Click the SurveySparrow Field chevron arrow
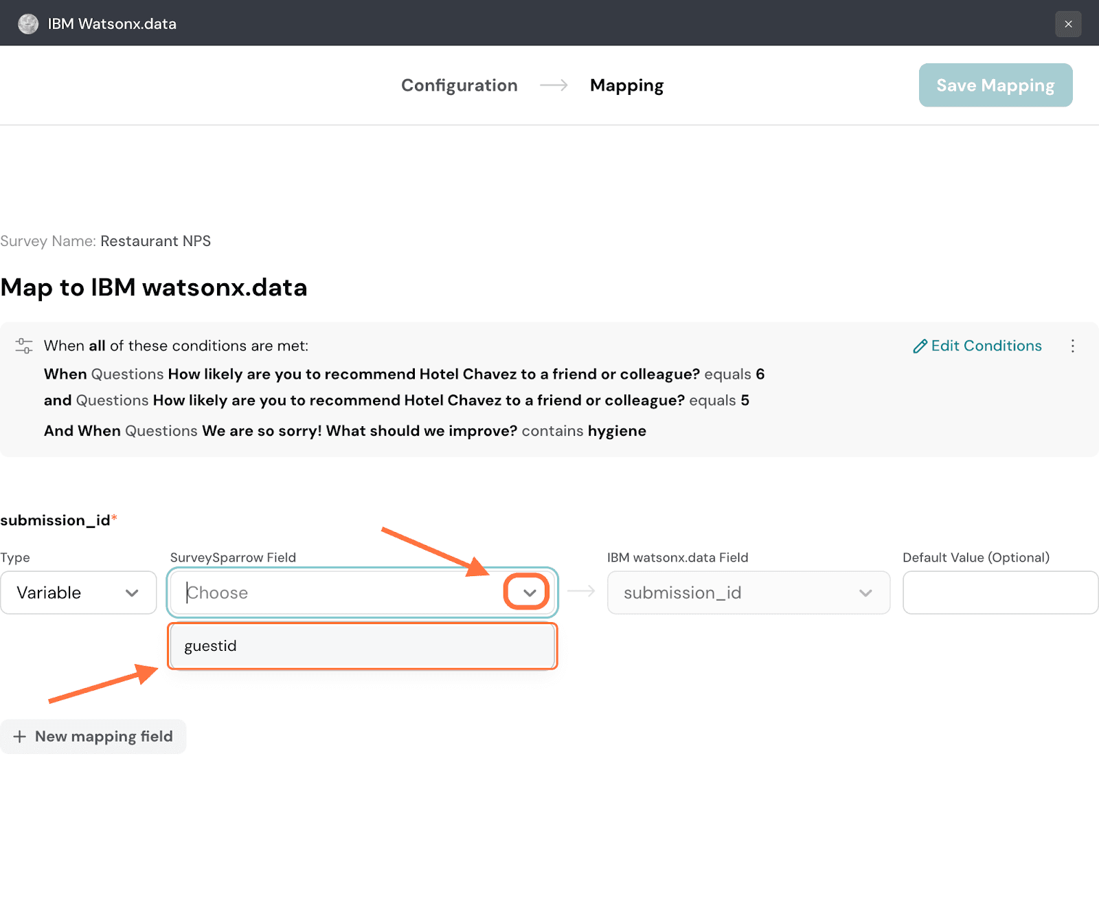This screenshot has width=1099, height=897. pyautogui.click(x=529, y=593)
